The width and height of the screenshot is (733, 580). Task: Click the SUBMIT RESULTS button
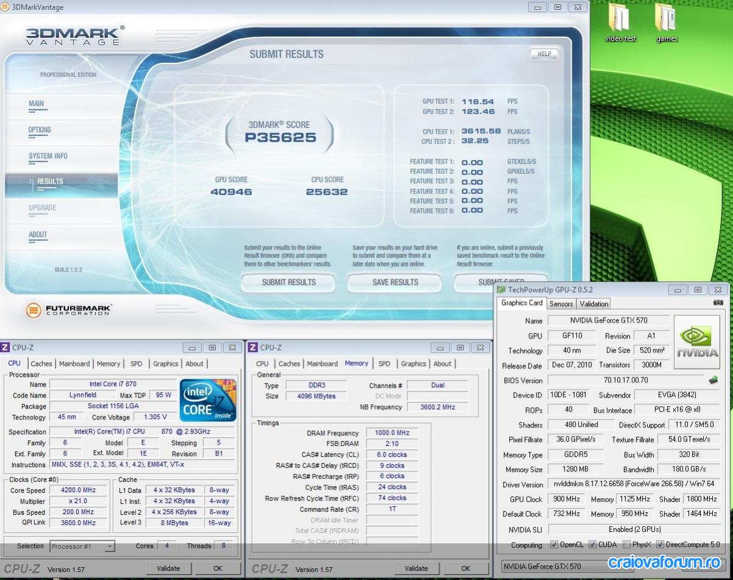[289, 282]
